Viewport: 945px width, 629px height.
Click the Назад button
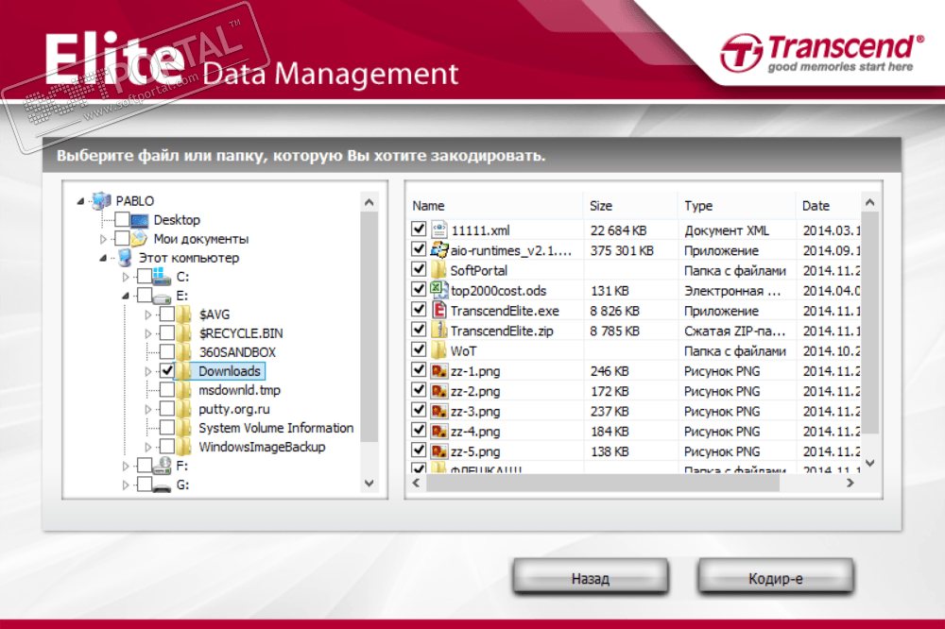[591, 577]
